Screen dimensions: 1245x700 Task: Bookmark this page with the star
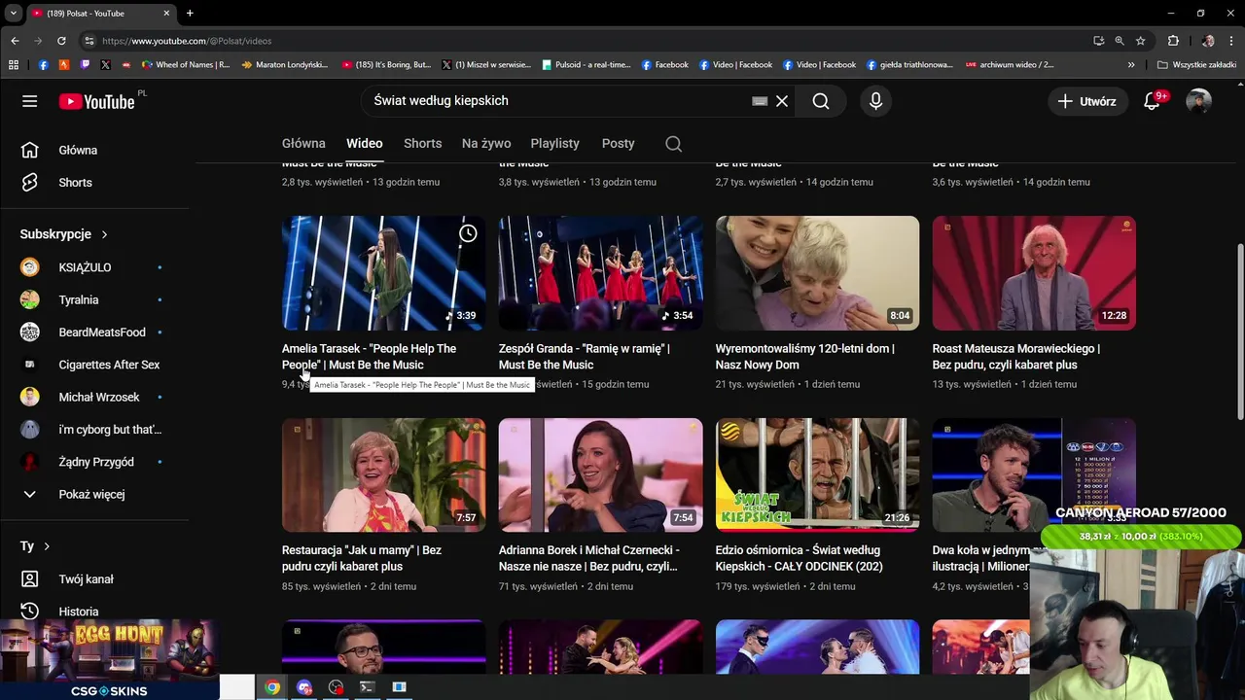pos(1141,41)
